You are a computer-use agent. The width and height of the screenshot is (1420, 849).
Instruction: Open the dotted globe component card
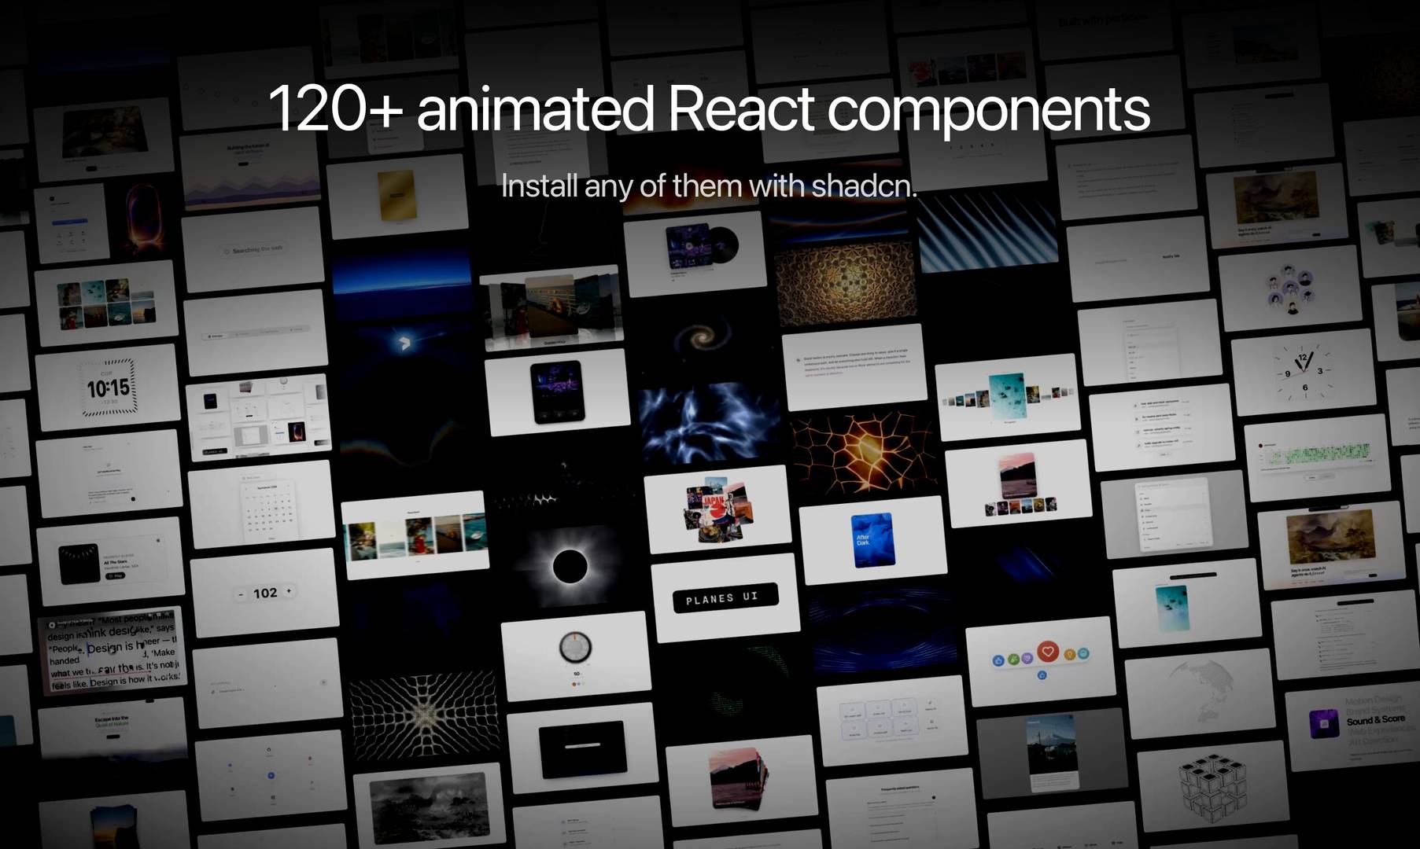pos(1199,693)
